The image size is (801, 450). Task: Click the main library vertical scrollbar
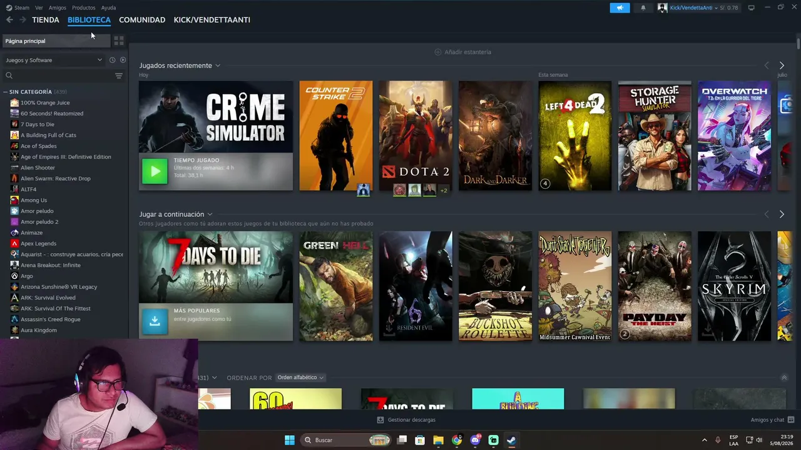click(798, 44)
